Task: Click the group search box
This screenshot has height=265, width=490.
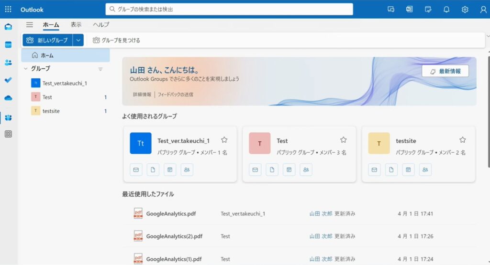Action: [229, 9]
